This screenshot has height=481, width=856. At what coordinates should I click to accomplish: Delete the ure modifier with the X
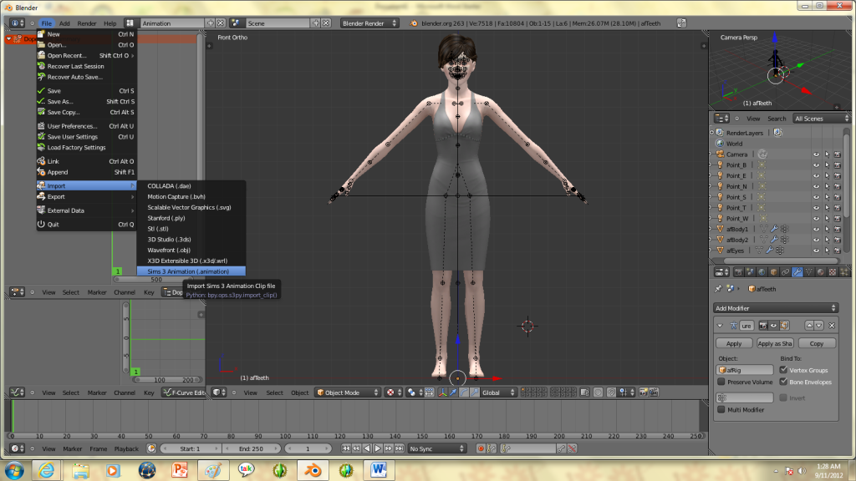[x=832, y=326]
